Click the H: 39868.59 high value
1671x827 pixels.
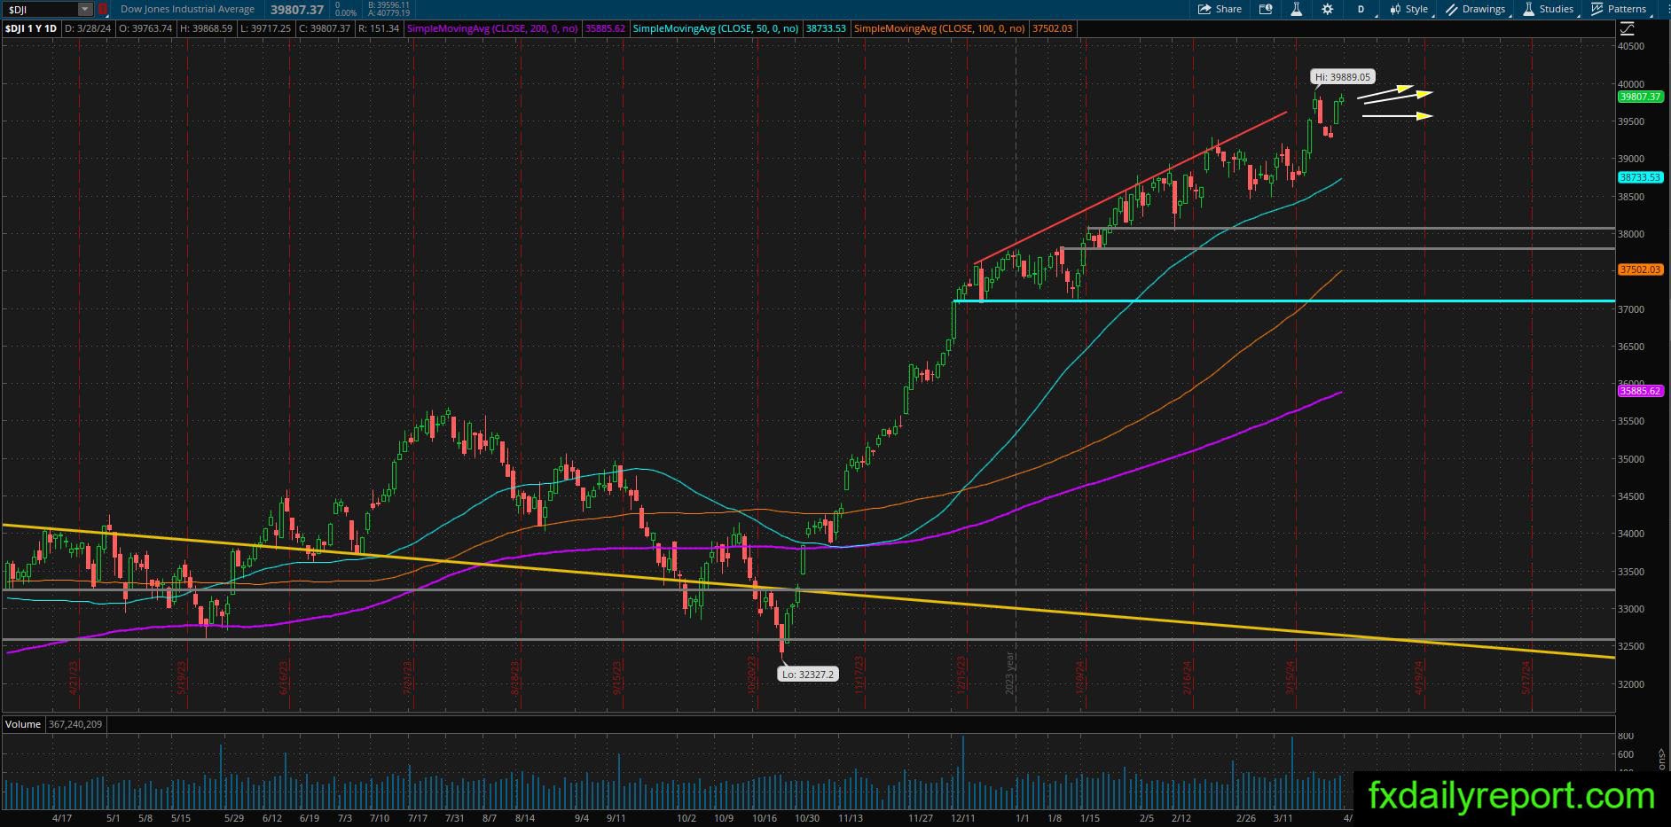206,28
